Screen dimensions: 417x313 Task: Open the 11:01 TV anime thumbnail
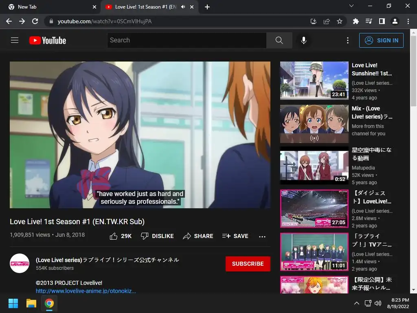coord(314,252)
